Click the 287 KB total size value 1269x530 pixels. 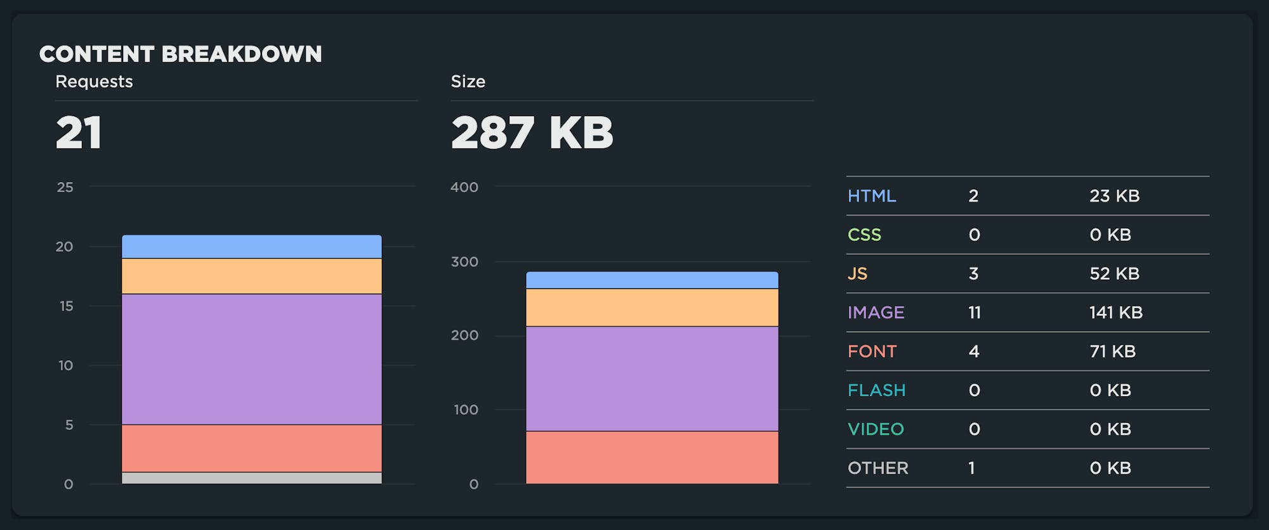pos(532,132)
